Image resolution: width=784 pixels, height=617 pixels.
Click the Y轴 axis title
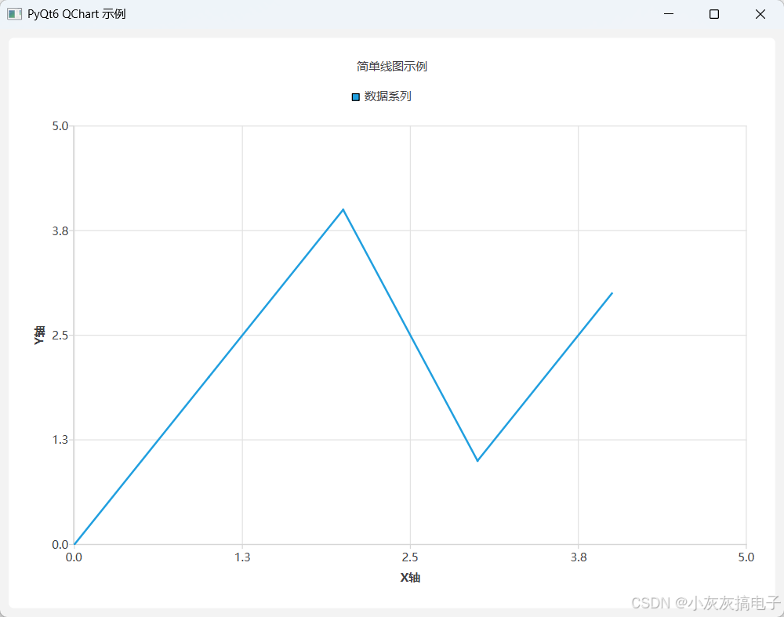(39, 335)
